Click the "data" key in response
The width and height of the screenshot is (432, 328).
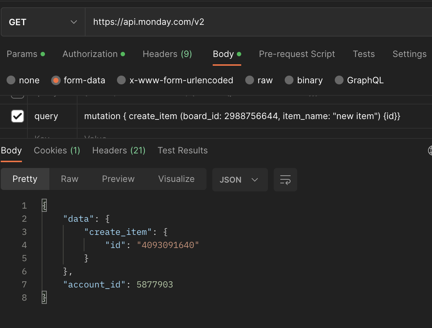pos(79,219)
